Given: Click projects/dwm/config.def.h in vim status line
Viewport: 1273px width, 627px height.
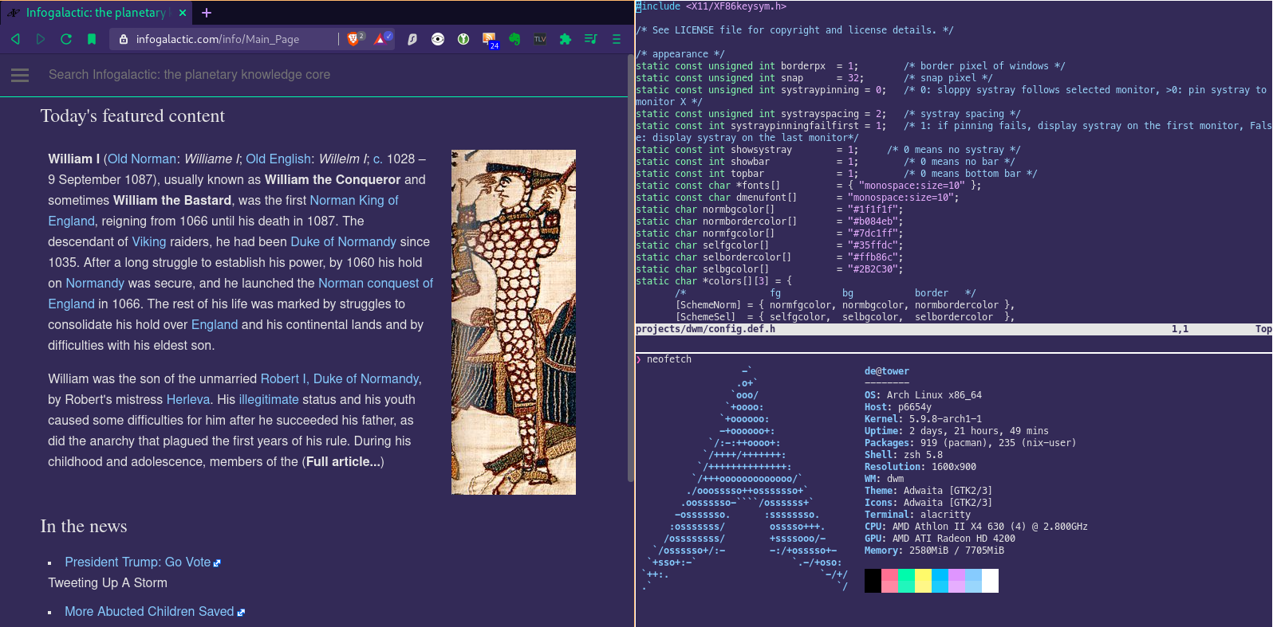Looking at the screenshot, I should tap(705, 329).
